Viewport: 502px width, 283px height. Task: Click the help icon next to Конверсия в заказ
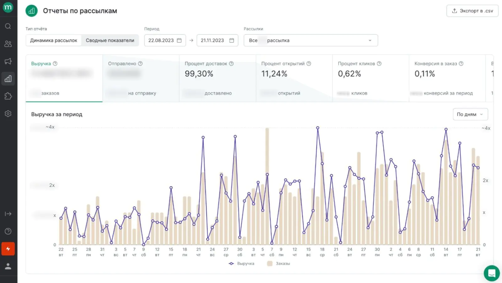[461, 63]
